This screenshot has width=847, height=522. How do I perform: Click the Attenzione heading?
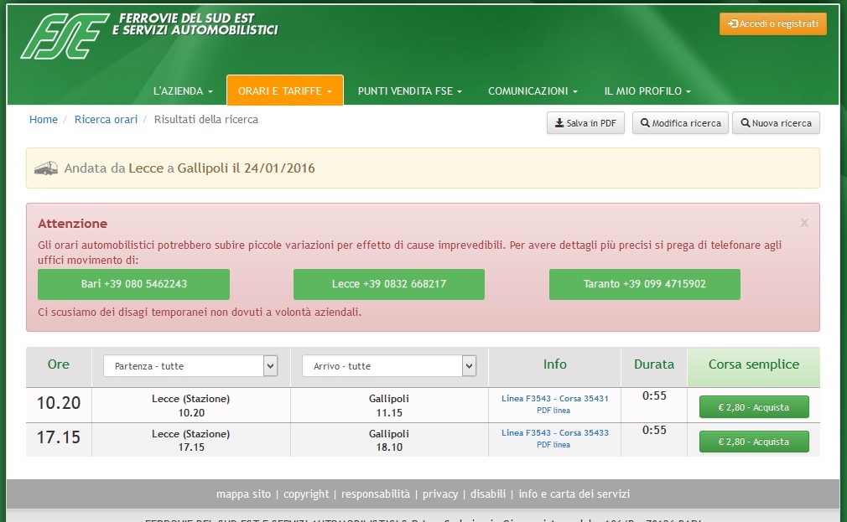[72, 224]
